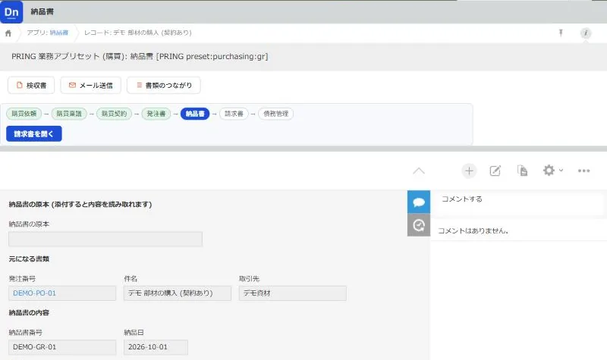This screenshot has width=607, height=360.
Task: Open the three-dots more options menu
Action: (x=583, y=171)
